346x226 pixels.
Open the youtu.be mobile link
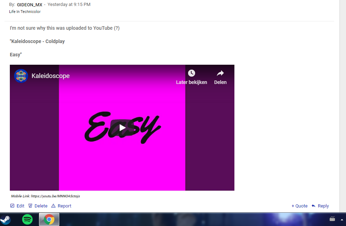(x=55, y=196)
